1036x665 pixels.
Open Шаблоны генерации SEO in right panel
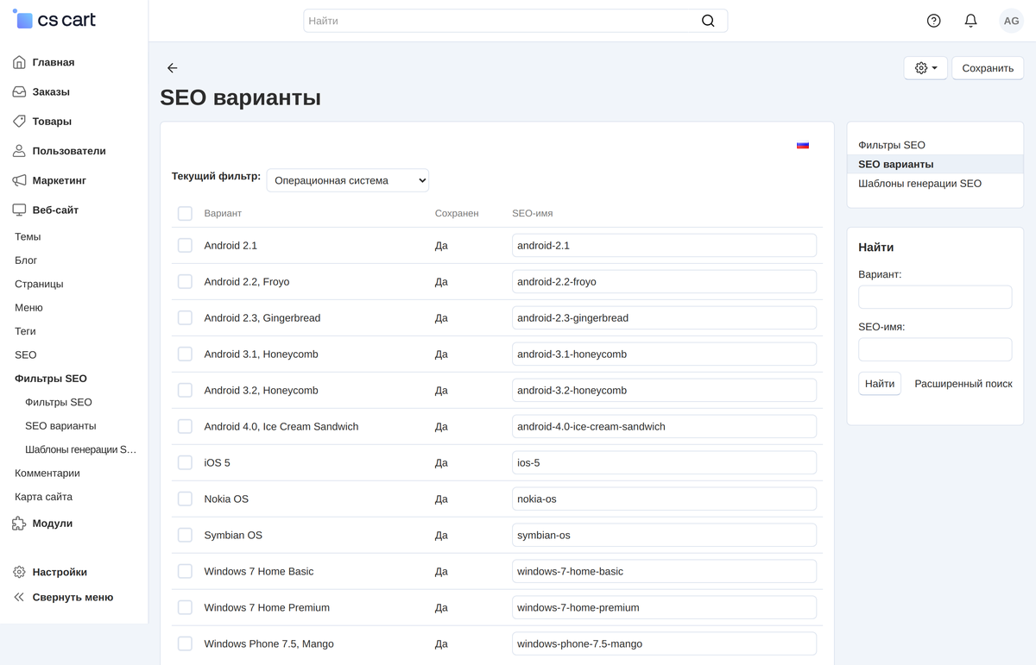pos(919,184)
